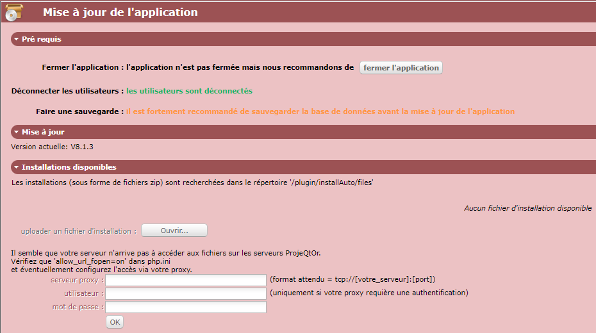Click 'uploader un fichier d'installation' label

point(79,231)
